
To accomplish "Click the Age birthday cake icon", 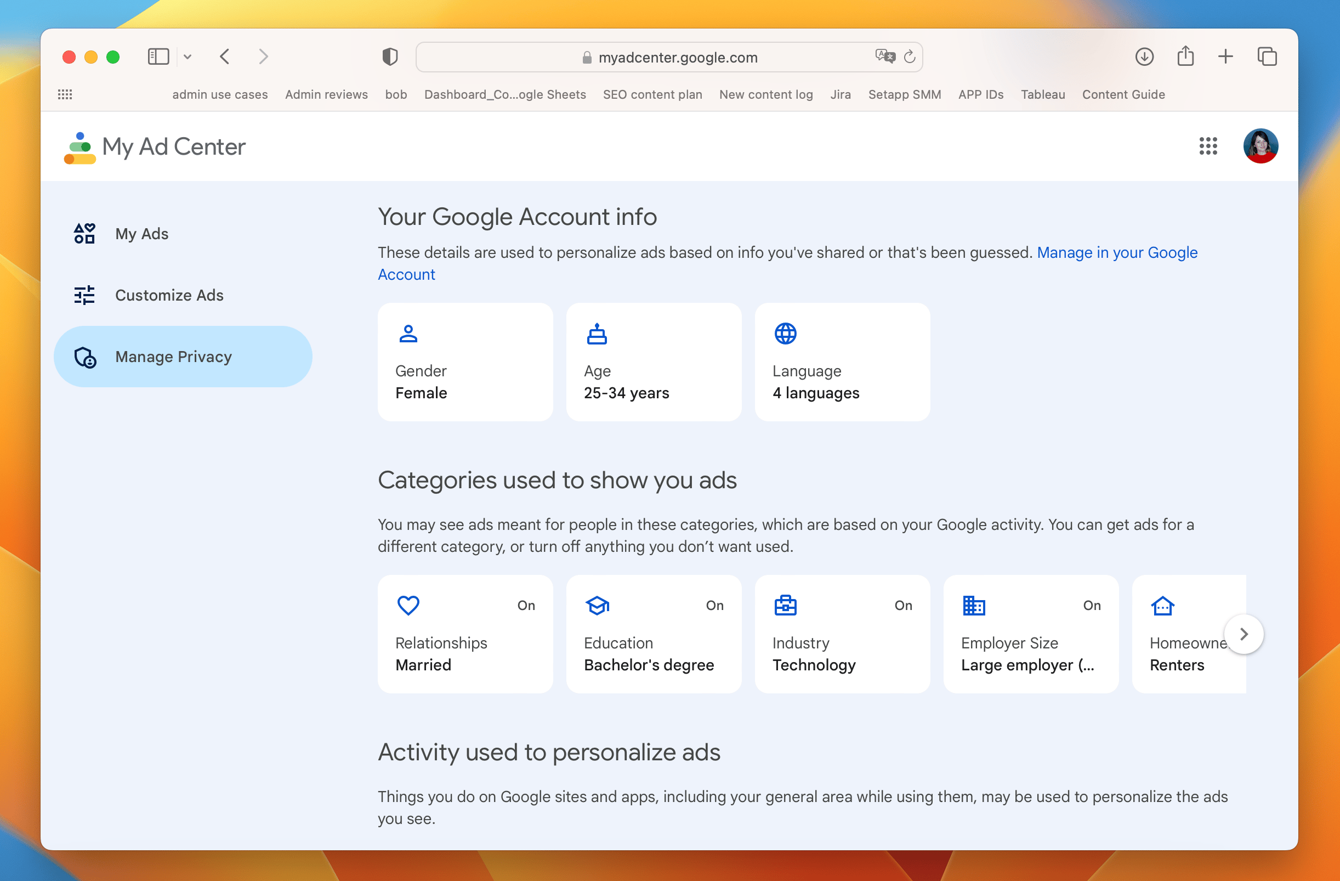I will pyautogui.click(x=597, y=334).
